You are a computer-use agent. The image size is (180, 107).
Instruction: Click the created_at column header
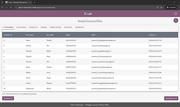coord(152,35)
